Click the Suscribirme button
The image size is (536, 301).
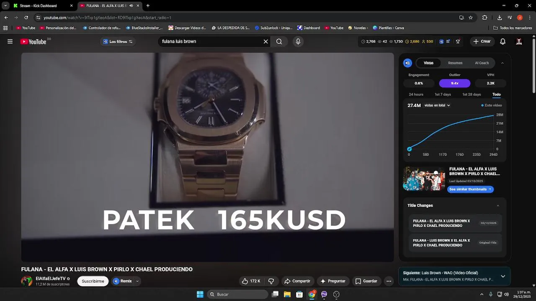coord(93,281)
